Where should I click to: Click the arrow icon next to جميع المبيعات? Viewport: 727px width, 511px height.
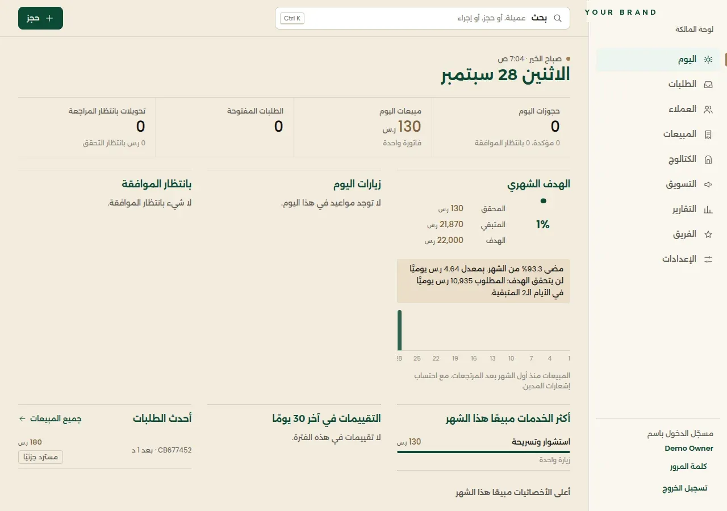point(23,418)
